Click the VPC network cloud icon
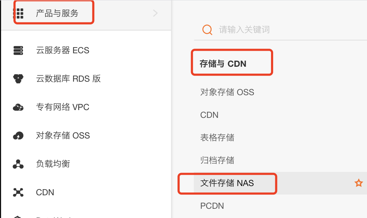The height and width of the screenshot is (218, 367). coord(18,107)
